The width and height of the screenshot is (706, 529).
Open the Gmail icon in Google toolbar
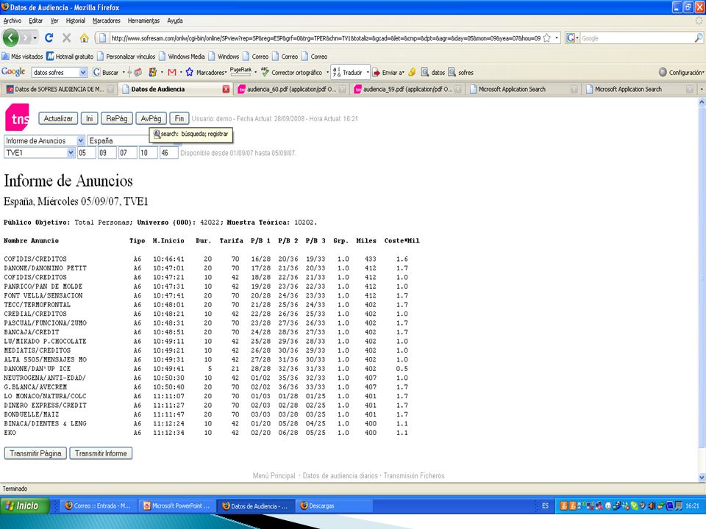(171, 72)
